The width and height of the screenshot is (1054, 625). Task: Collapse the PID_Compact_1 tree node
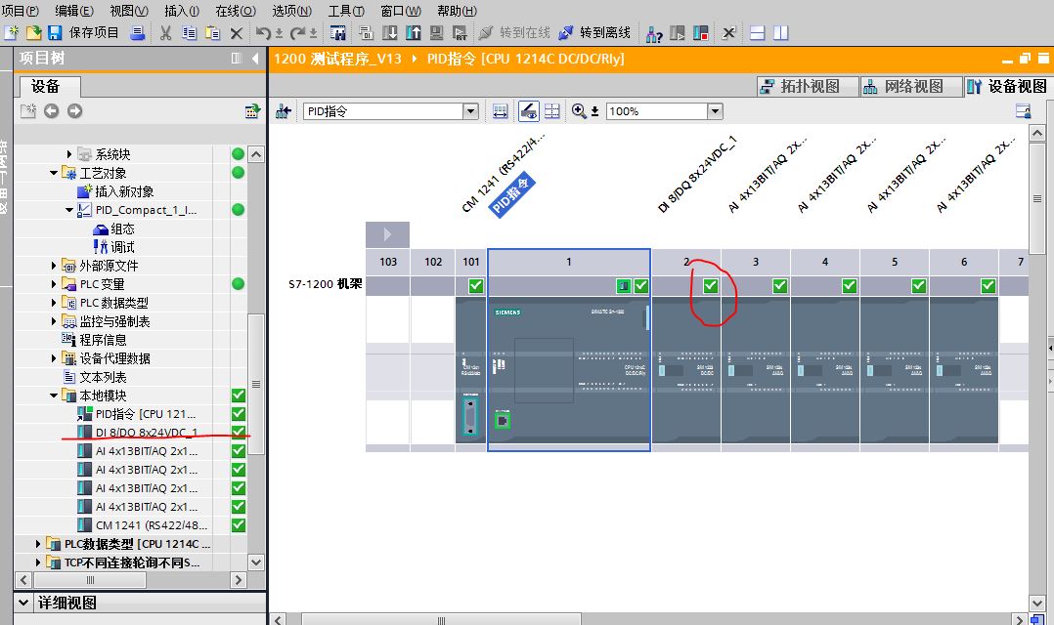point(69,210)
